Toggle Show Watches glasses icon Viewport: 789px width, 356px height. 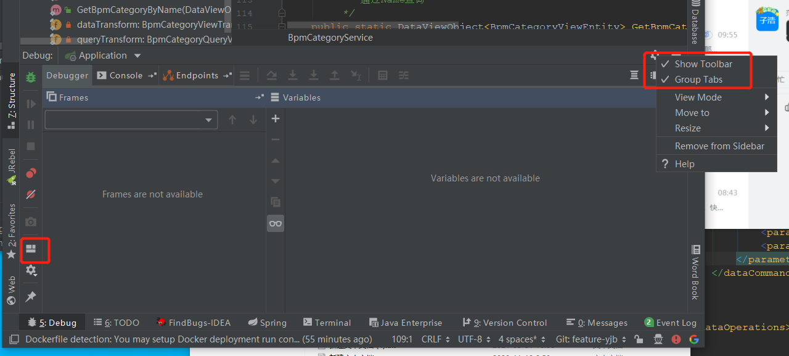click(x=276, y=223)
